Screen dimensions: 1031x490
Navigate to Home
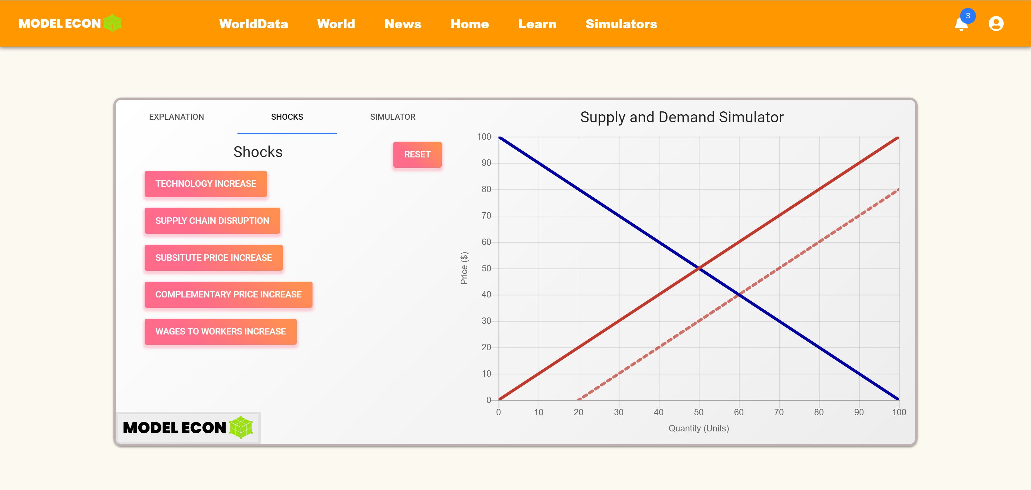[x=469, y=24]
